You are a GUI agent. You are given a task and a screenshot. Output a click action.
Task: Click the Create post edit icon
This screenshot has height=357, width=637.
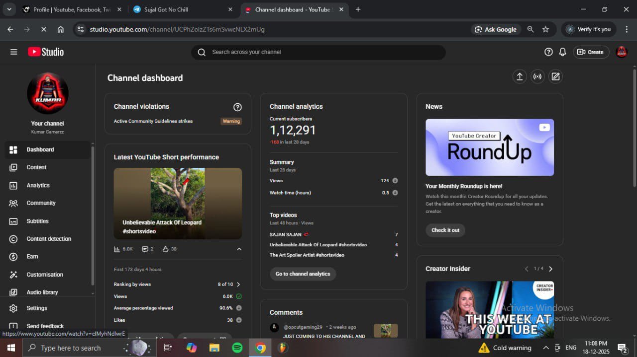[555, 76]
